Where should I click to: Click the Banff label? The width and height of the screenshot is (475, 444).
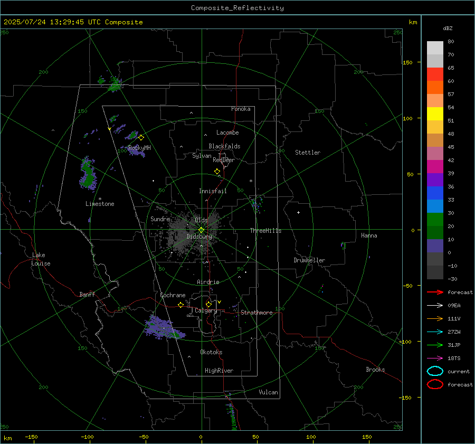tap(87, 295)
